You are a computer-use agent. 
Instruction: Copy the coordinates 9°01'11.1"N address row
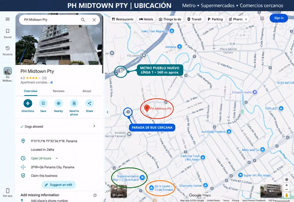coord(59,141)
